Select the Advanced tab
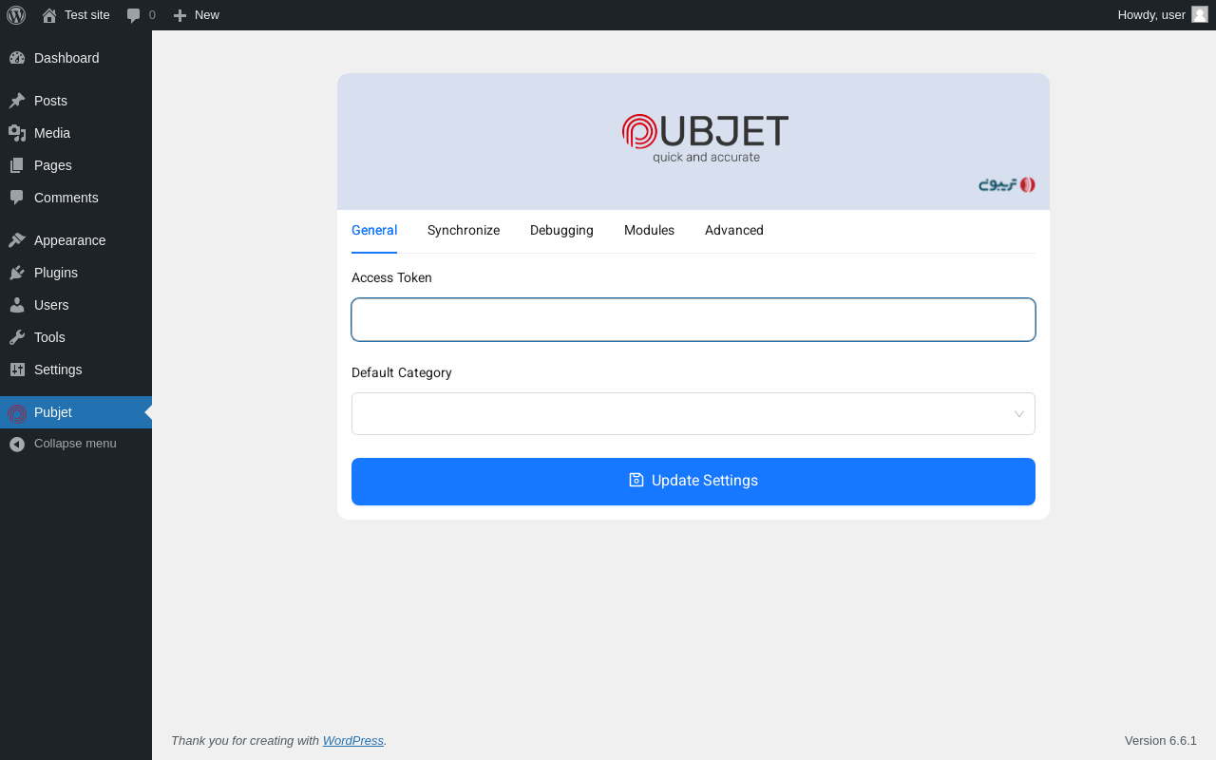1216x760 pixels. pos(734,230)
